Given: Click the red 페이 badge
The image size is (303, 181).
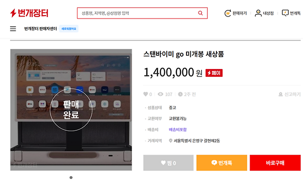Looking at the screenshot, I should [214, 73].
